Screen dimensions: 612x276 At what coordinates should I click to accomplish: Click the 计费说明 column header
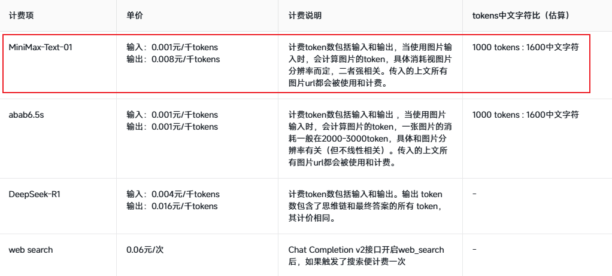(x=305, y=16)
